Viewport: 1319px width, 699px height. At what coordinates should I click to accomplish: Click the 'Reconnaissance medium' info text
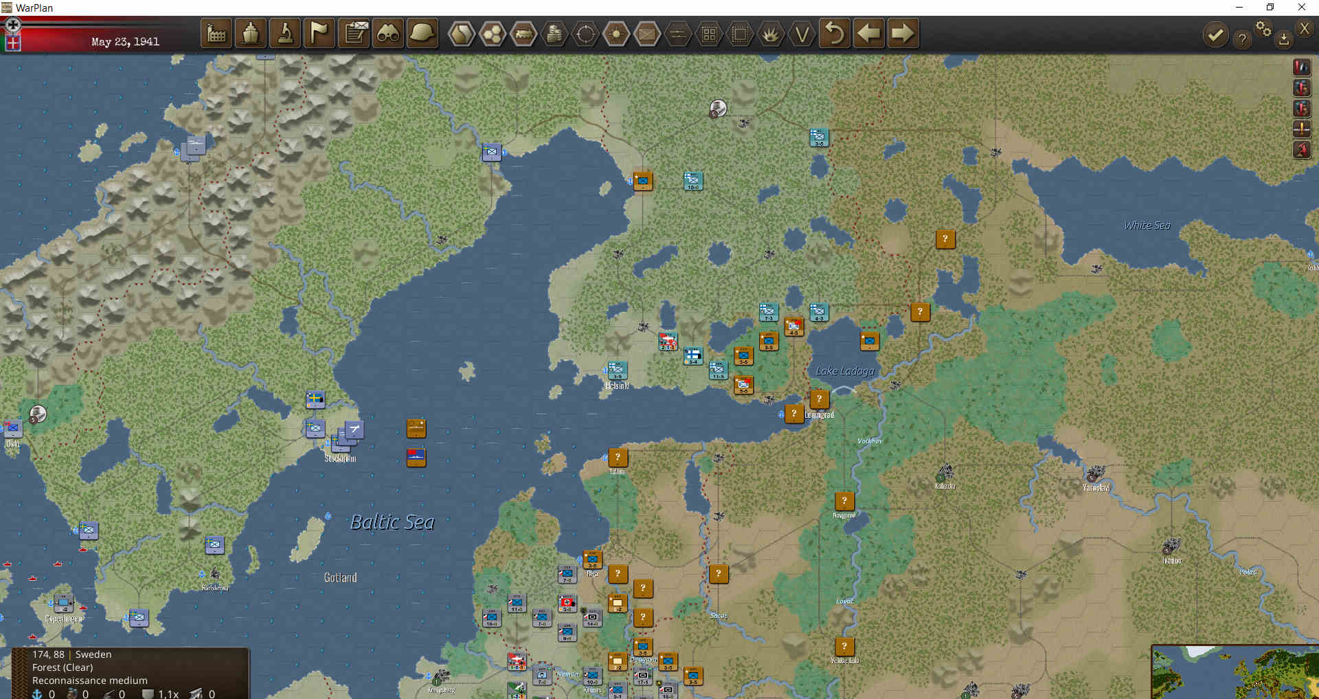click(x=90, y=680)
